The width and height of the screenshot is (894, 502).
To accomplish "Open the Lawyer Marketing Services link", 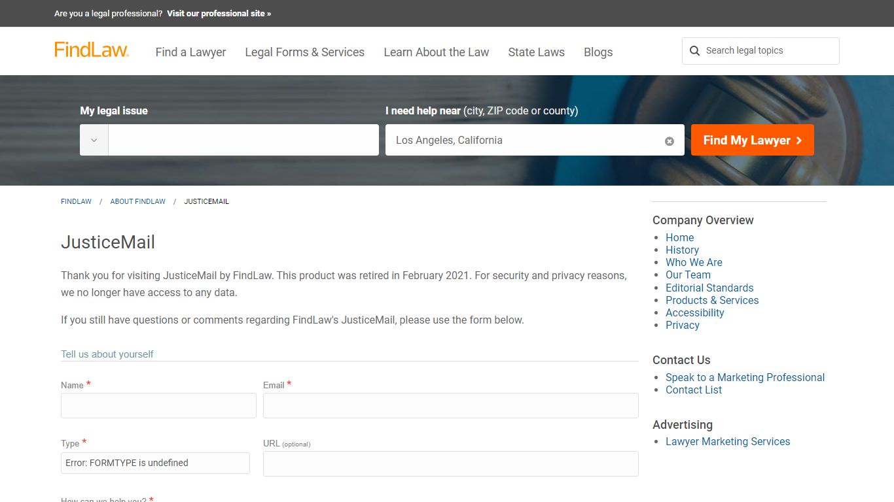I will (728, 441).
